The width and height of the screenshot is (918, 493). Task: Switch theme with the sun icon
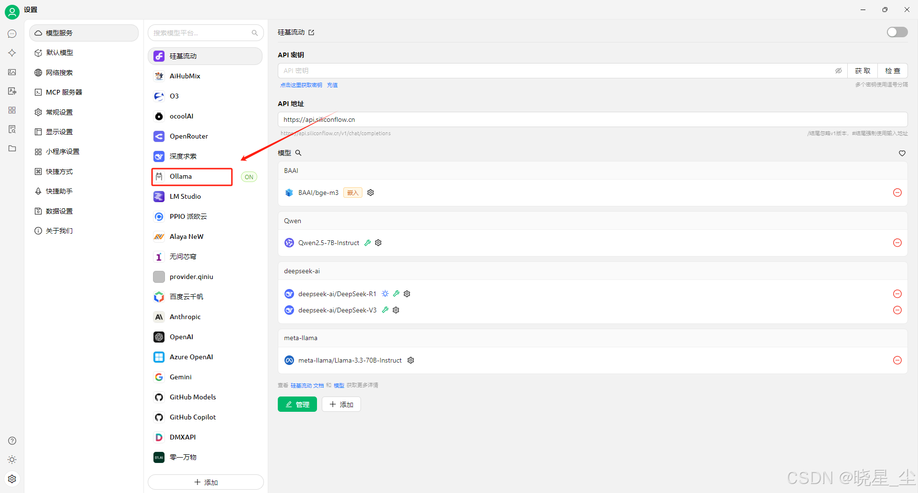pyautogui.click(x=12, y=460)
